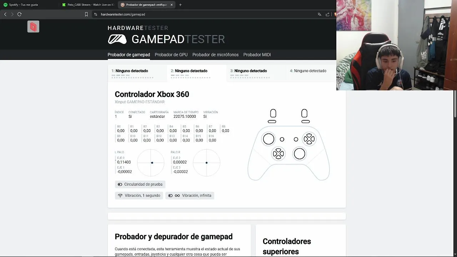The height and width of the screenshot is (257, 457).
Task: Switch to the Pato_CABJ Stream Kick tab
Action: point(87,5)
